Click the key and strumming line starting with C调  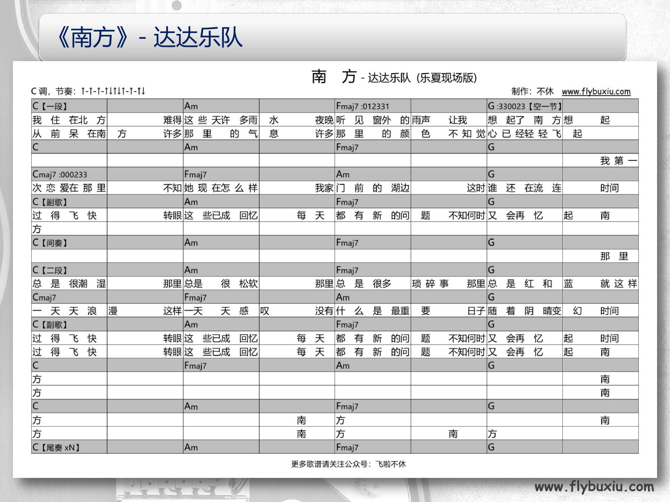(x=88, y=91)
